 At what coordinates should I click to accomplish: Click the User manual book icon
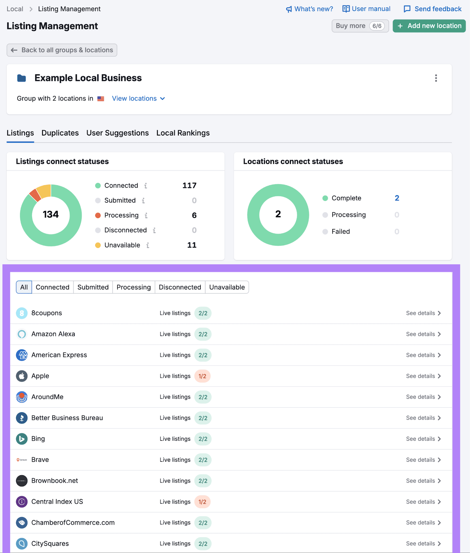[346, 9]
